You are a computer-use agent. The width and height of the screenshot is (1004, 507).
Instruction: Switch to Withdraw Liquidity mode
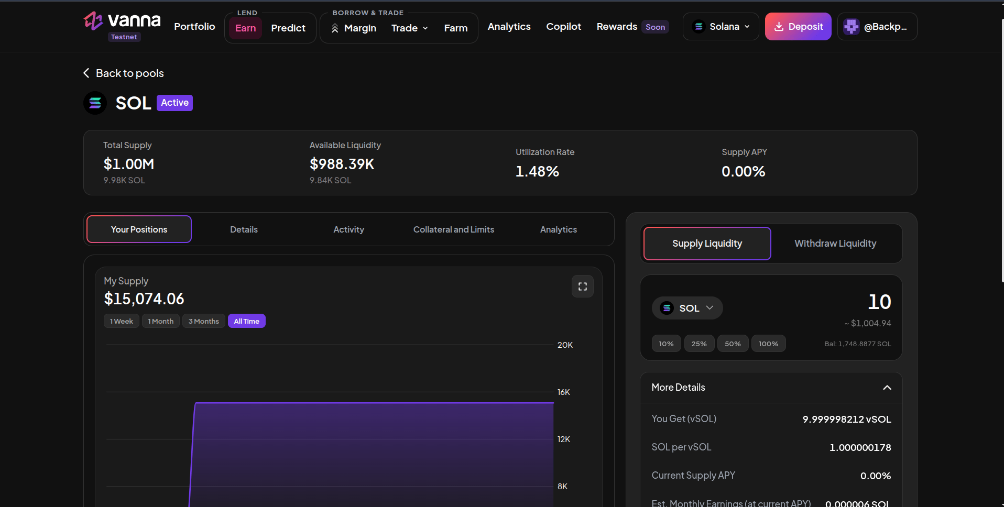coord(835,244)
